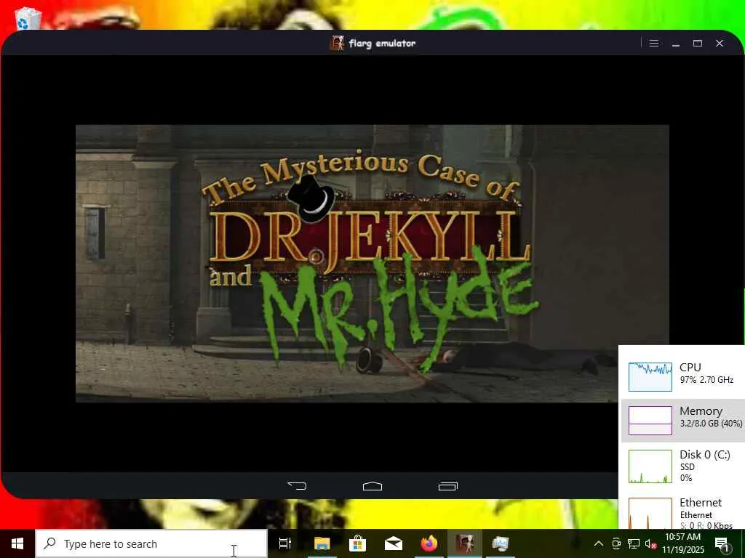Screen dimensions: 745x558
Task: Tap the Android recent apps button
Action: click(x=447, y=486)
